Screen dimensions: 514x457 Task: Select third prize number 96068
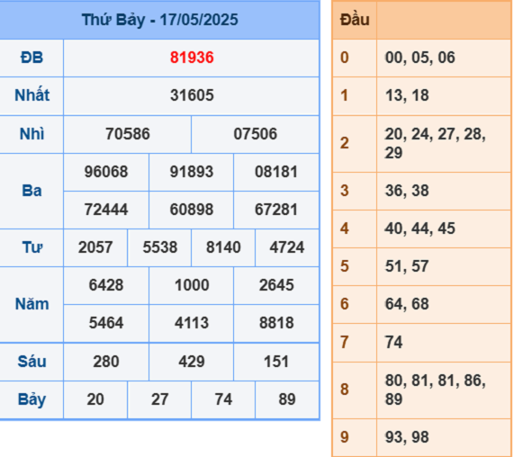point(106,172)
